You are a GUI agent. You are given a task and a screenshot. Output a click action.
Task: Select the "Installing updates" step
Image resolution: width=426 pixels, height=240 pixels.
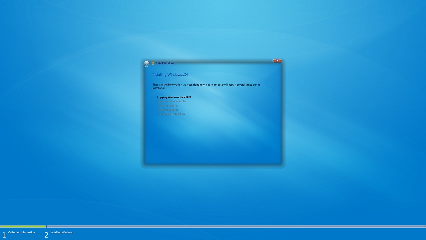click(x=167, y=110)
